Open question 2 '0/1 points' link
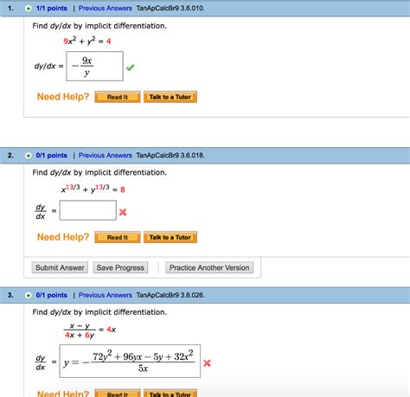Viewport: 410px width, 397px height. [52, 156]
